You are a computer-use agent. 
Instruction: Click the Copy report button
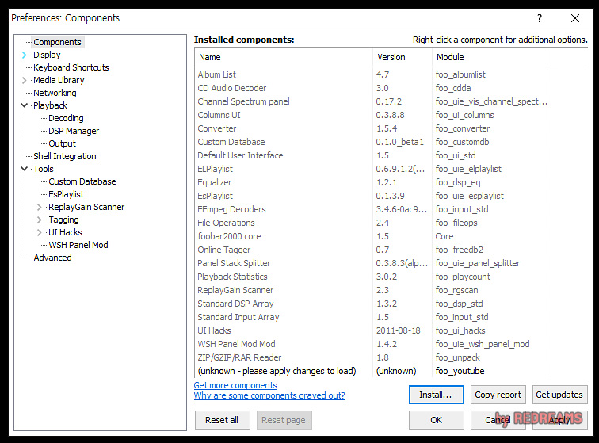click(x=498, y=395)
